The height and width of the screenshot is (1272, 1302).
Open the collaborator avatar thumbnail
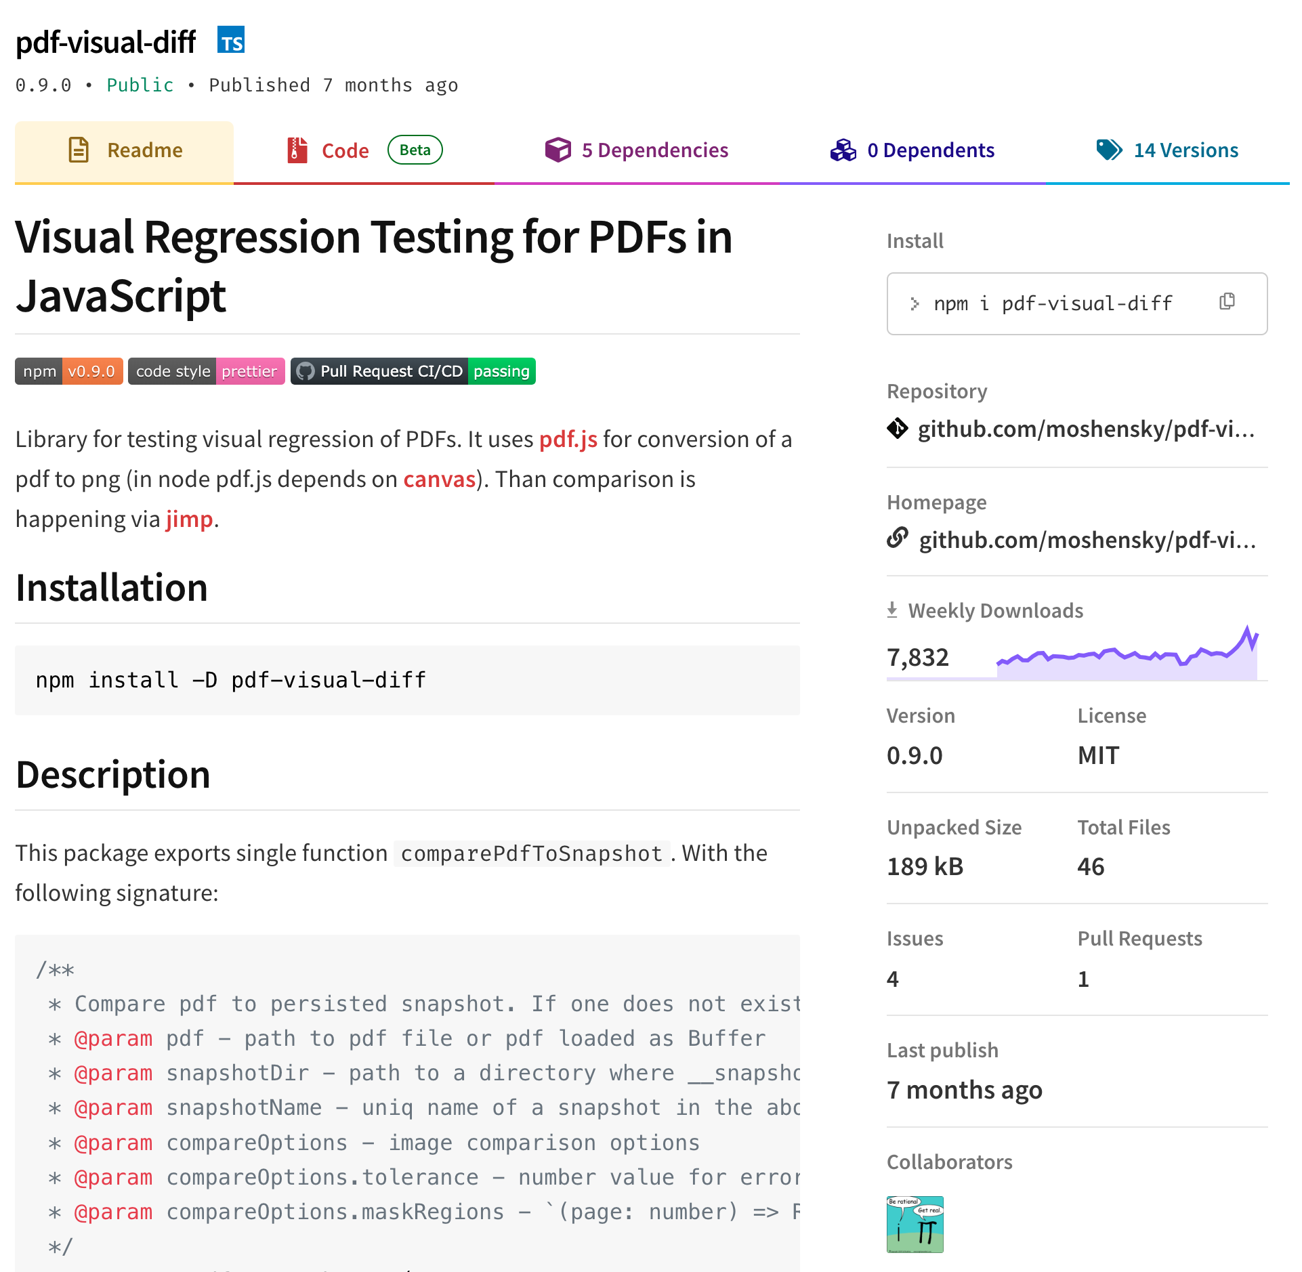[x=915, y=1224]
